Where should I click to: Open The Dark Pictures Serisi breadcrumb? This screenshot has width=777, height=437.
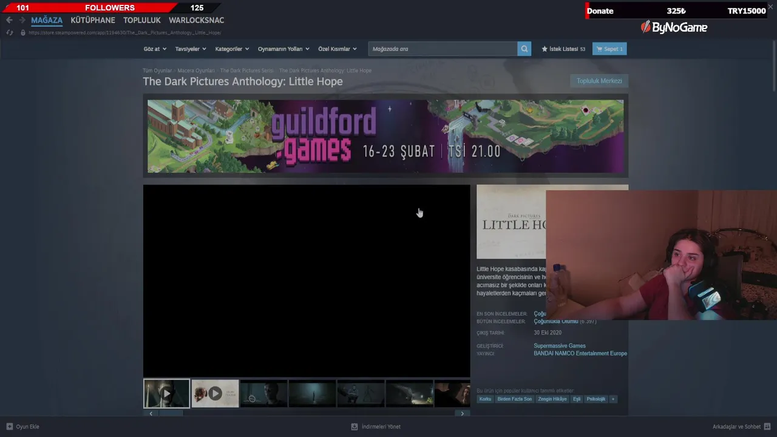point(246,70)
